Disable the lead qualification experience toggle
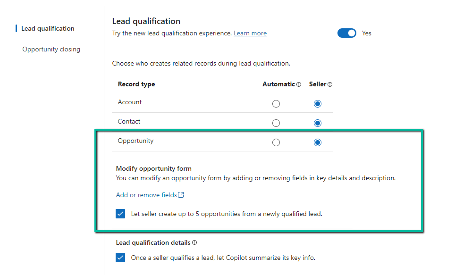Image resolution: width=455 pixels, height=275 pixels. pyautogui.click(x=347, y=33)
